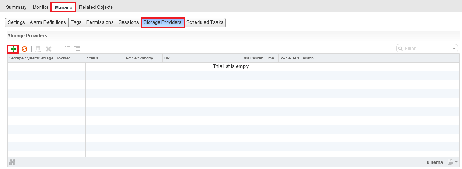Click the orange resynchronize storage providers icon
This screenshot has width=462, height=169.
pyautogui.click(x=24, y=49)
